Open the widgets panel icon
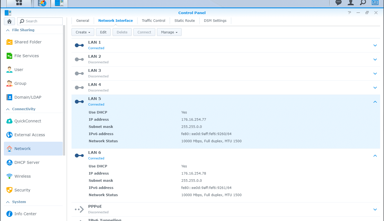Screen dimensions: 384x221 (x=375, y=3)
